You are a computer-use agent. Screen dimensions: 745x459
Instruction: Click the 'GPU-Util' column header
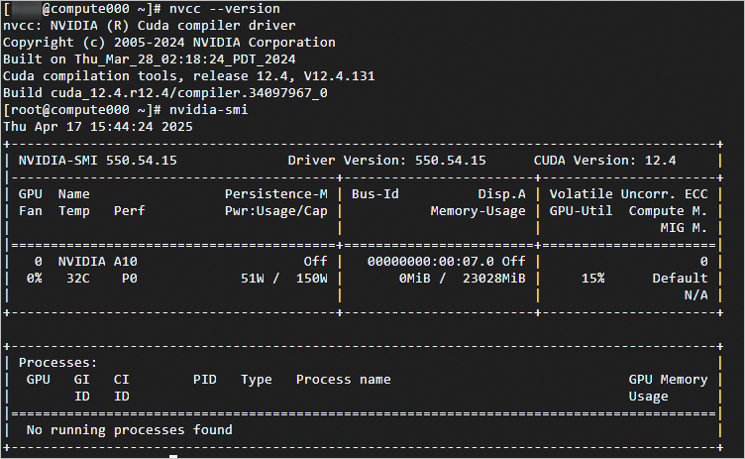point(581,211)
